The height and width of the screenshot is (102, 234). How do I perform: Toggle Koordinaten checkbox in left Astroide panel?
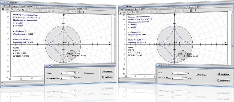click(x=84, y=73)
